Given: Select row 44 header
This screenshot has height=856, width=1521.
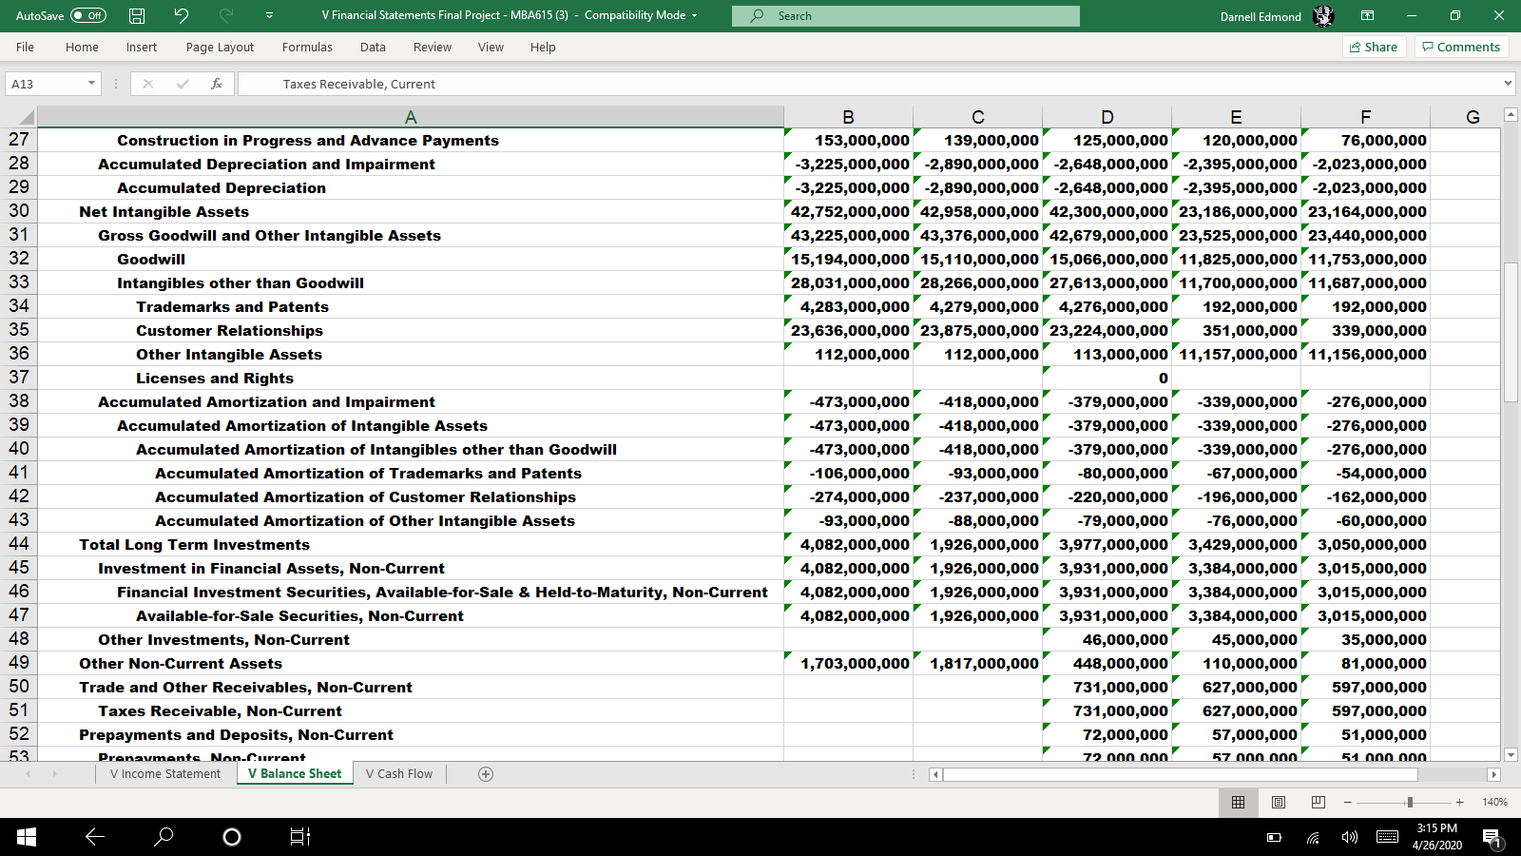Looking at the screenshot, I should pos(19,544).
